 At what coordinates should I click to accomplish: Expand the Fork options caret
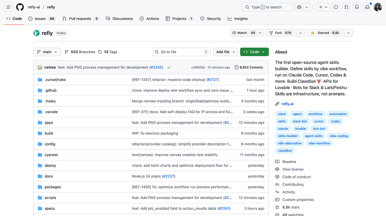coord(300,33)
